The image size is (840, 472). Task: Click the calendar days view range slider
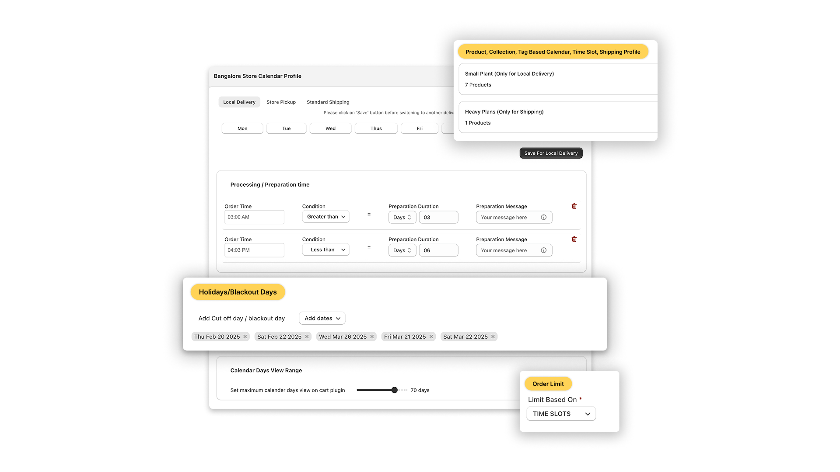[394, 390]
